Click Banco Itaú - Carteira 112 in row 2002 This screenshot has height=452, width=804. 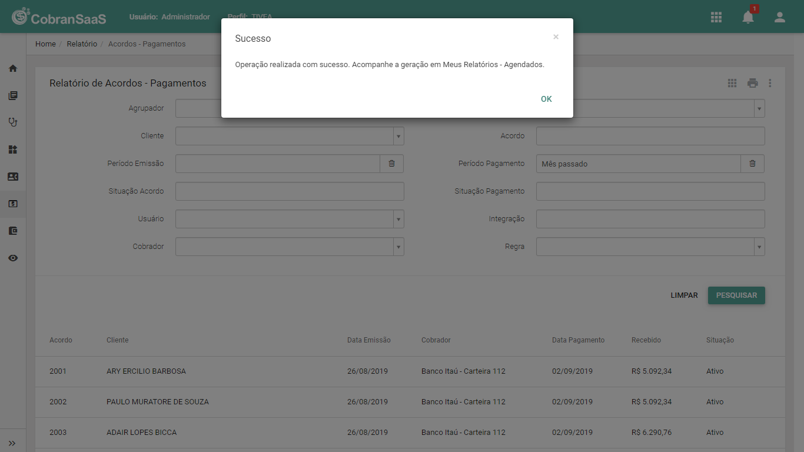464,402
